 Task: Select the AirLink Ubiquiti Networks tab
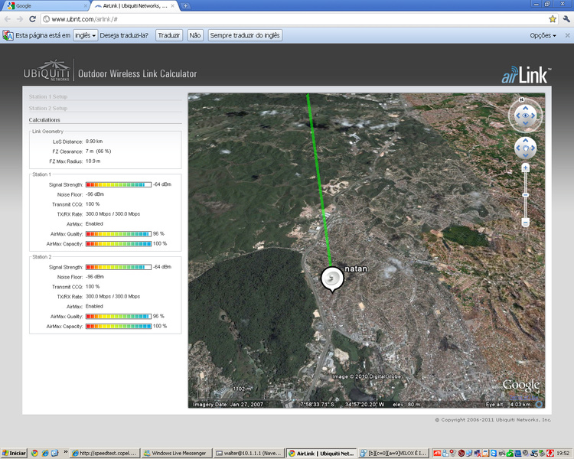(135, 6)
